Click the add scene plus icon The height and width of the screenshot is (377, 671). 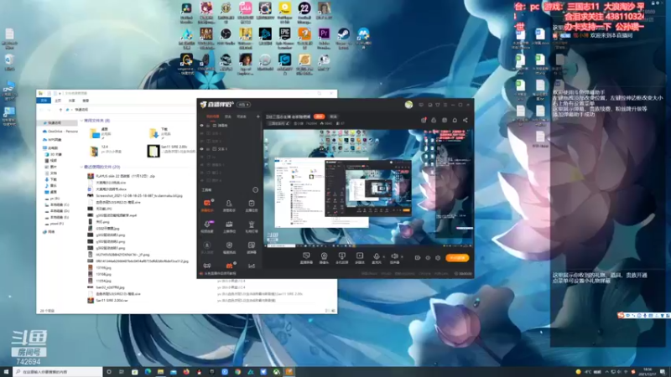coord(257,116)
